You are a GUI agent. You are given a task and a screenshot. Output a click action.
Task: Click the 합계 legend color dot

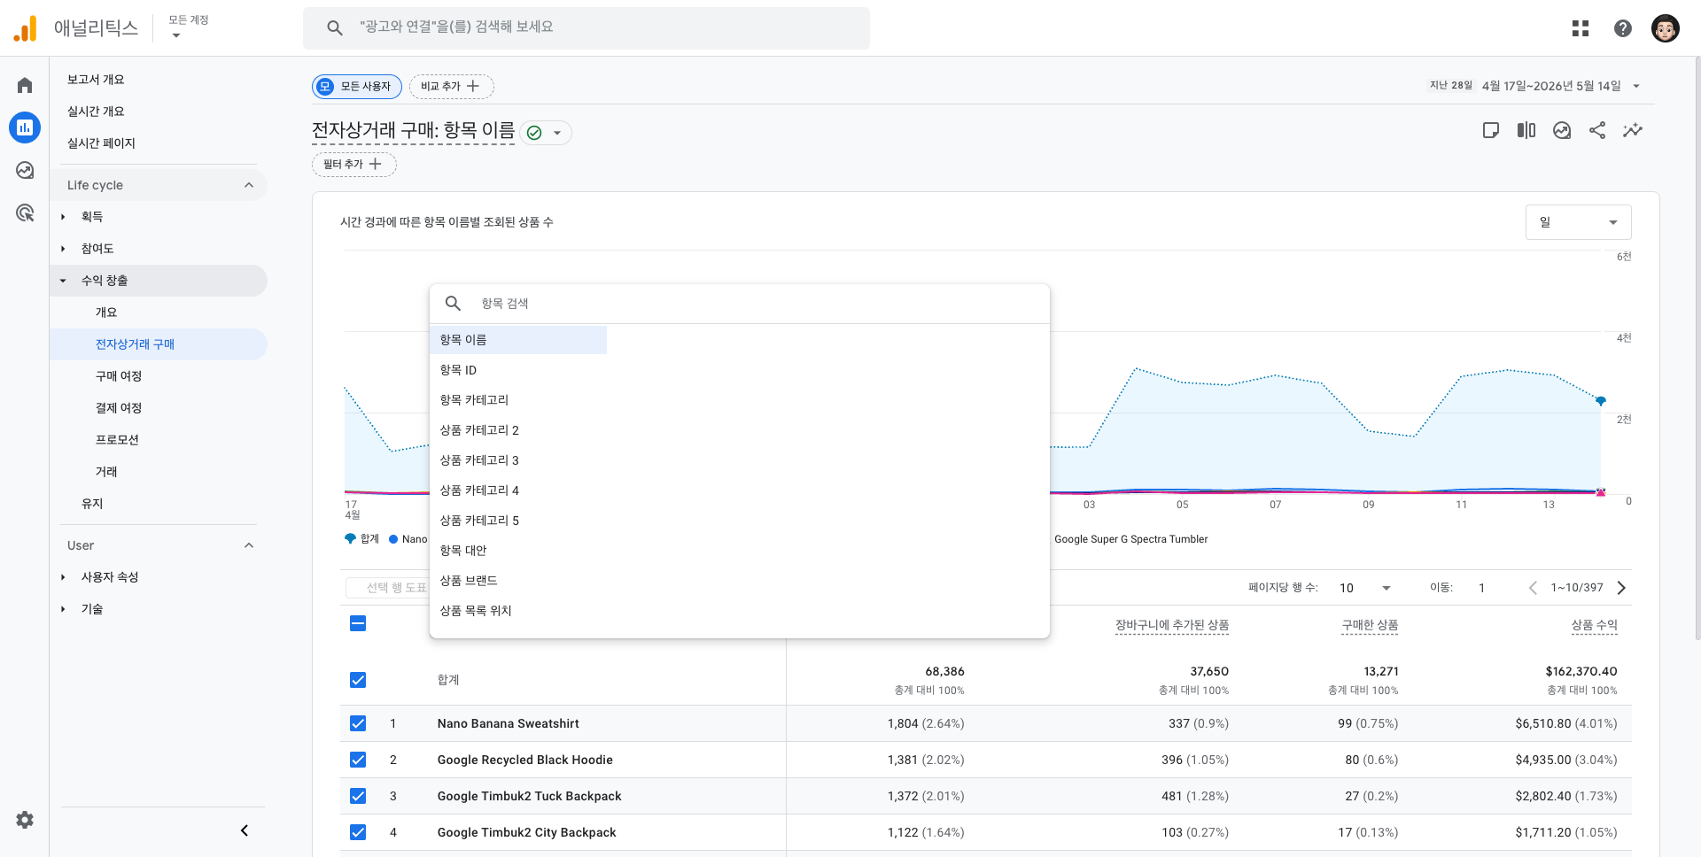(x=350, y=538)
